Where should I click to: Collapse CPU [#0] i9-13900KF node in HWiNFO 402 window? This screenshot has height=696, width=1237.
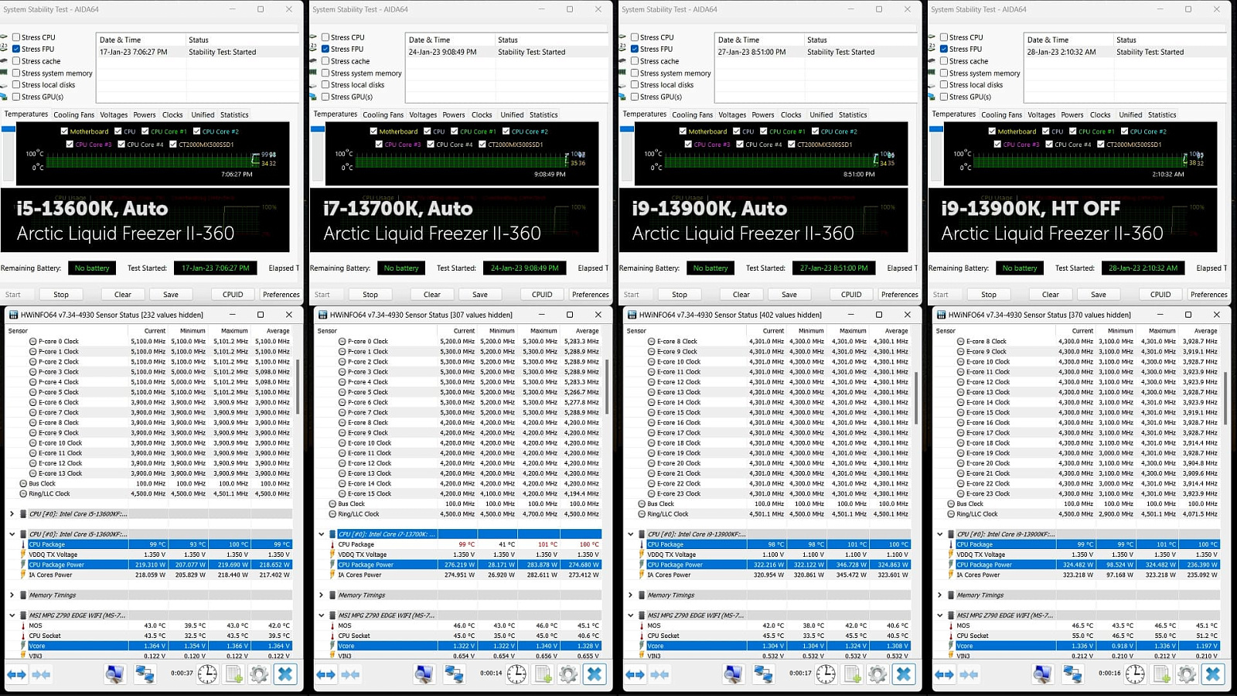[630, 534]
